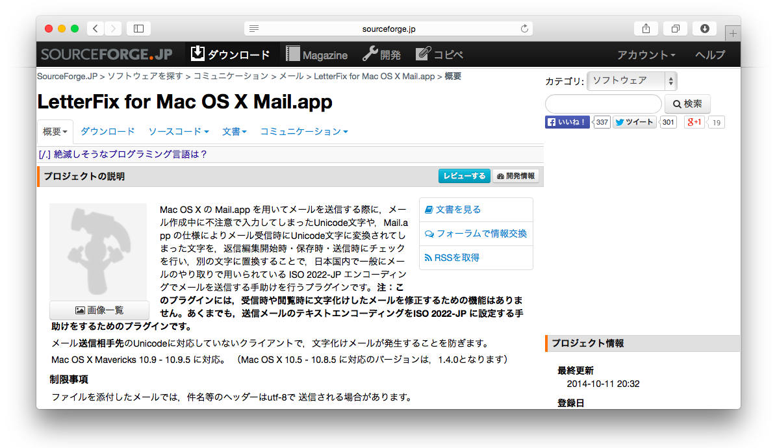
Task: Open ヘルプ in the top navigation
Action: click(x=709, y=55)
